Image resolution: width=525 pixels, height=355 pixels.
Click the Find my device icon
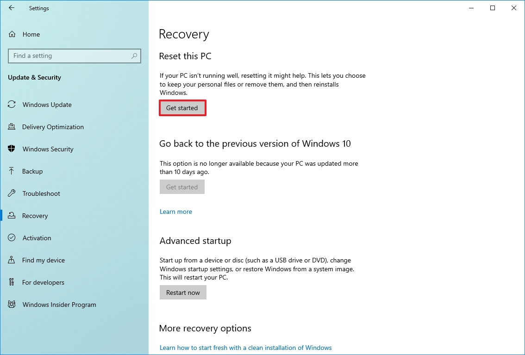point(11,260)
